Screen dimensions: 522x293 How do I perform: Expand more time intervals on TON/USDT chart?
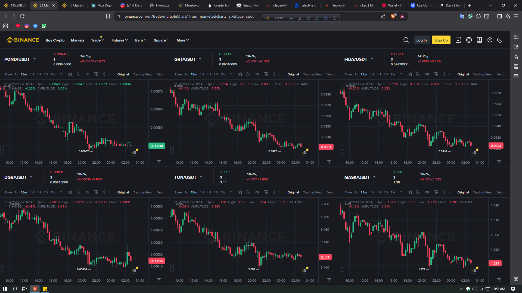click(231, 192)
